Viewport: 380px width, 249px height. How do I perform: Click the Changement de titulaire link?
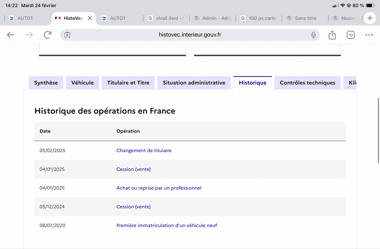(144, 150)
